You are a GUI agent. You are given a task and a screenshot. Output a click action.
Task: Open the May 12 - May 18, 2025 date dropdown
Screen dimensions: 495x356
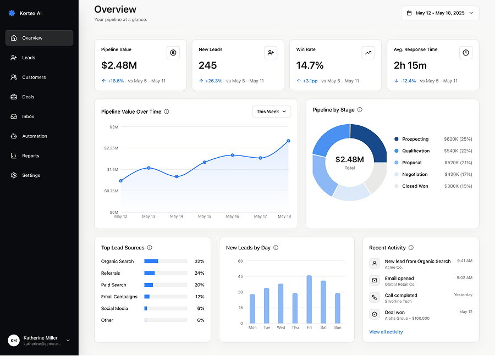click(440, 13)
